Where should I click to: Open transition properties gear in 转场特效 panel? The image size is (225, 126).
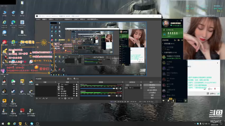pyautogui.click(x=141, y=85)
